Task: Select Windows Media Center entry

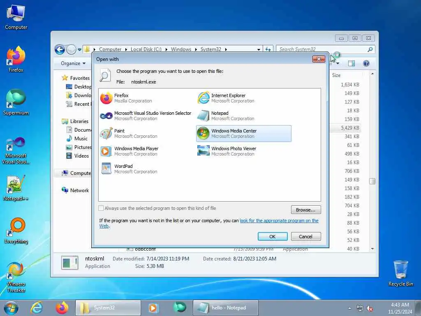Action: [x=243, y=134]
